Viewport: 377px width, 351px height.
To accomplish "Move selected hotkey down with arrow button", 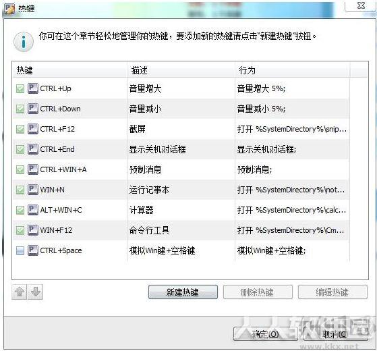I will point(35,292).
